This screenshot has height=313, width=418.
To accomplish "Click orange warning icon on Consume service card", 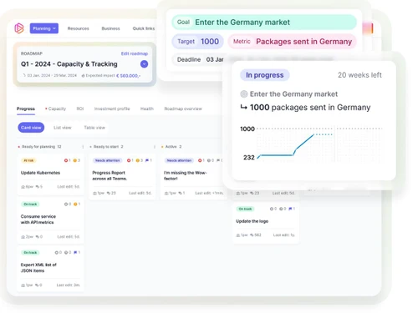I will coord(75,204).
